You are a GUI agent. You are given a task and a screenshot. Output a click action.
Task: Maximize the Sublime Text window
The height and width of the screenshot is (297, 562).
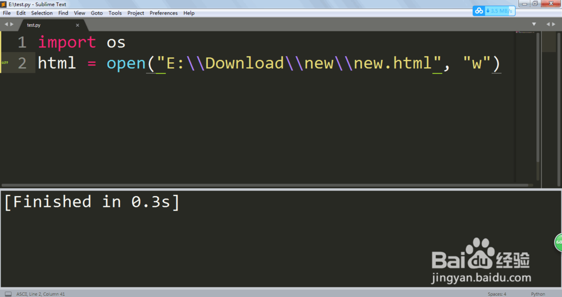pyautogui.click(x=535, y=3)
